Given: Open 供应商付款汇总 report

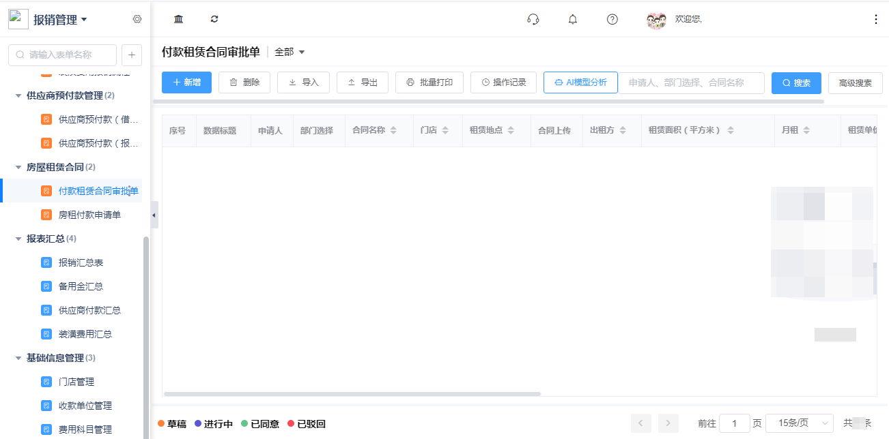Looking at the screenshot, I should [89, 310].
